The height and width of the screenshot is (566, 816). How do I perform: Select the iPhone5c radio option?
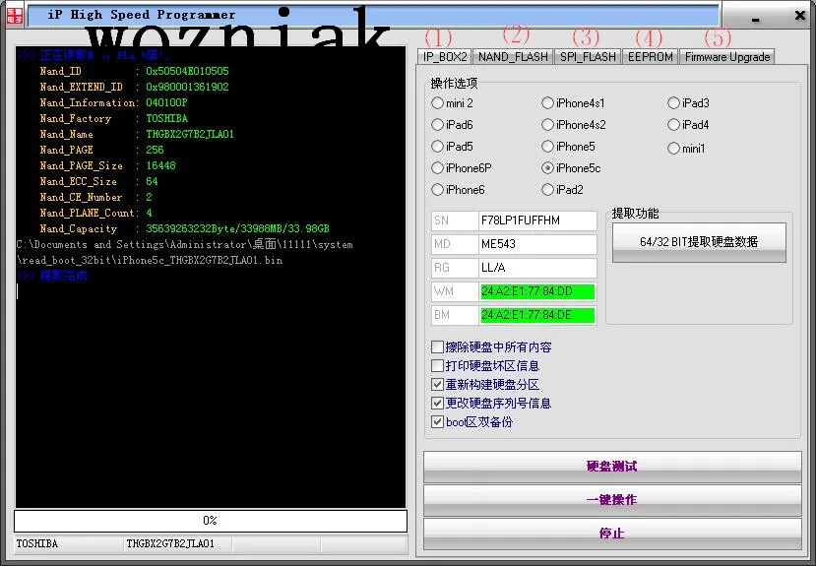pos(572,168)
